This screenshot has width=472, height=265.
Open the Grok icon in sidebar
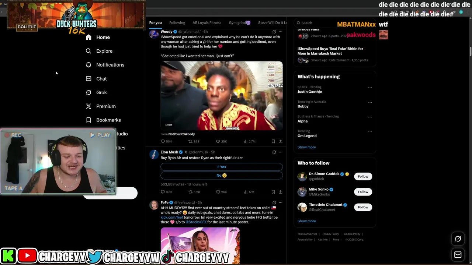[x=88, y=92]
